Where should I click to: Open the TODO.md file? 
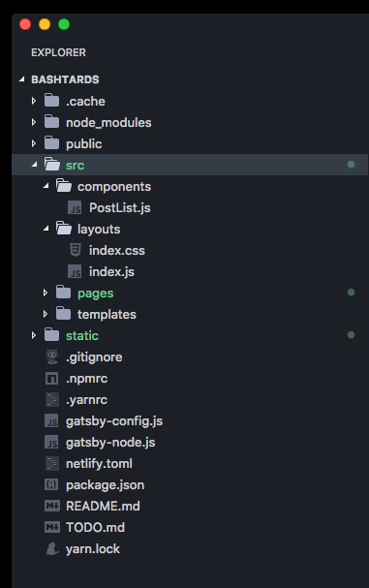tap(95, 527)
